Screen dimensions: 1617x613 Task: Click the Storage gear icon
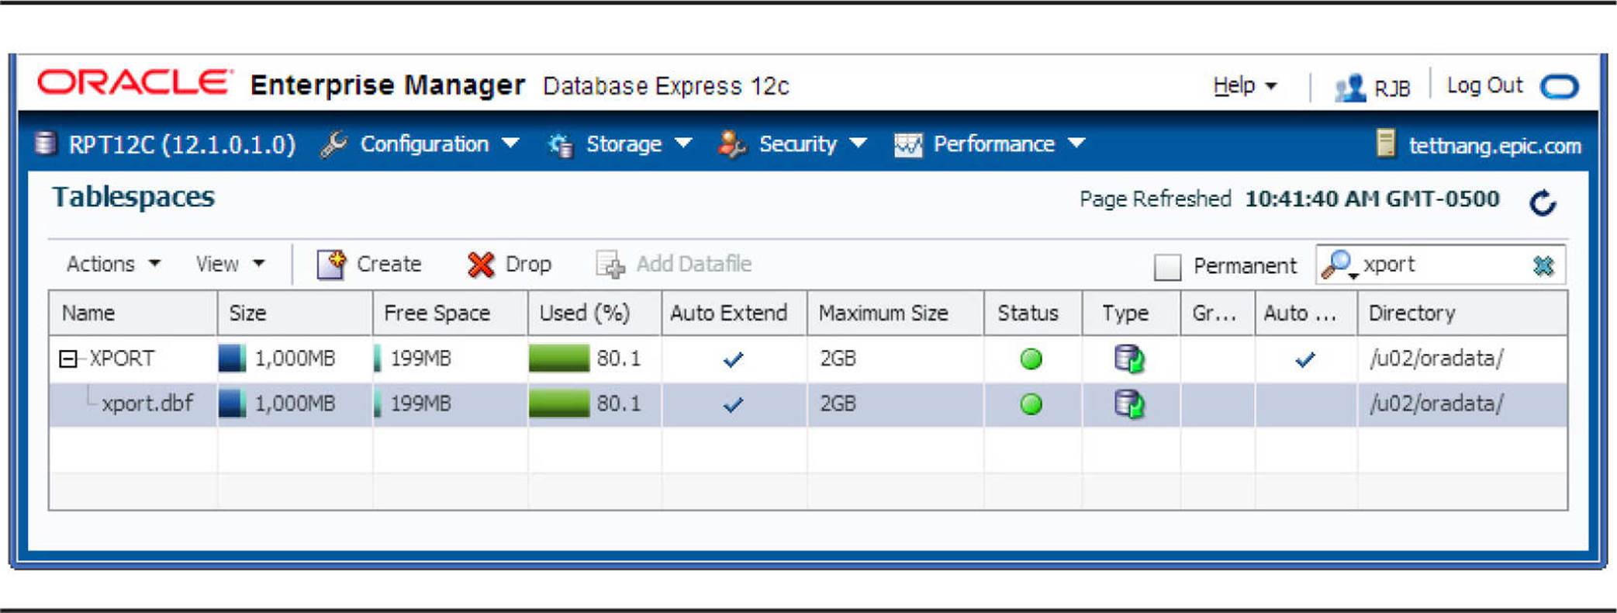coord(560,144)
